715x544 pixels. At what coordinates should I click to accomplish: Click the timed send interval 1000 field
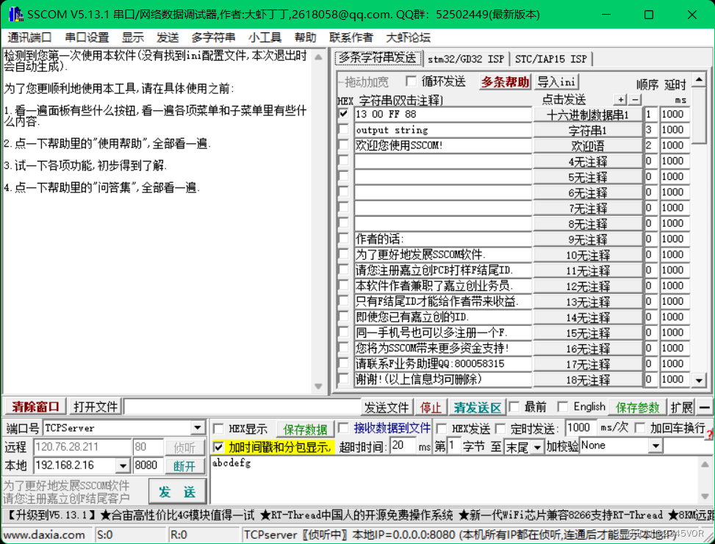pos(580,427)
